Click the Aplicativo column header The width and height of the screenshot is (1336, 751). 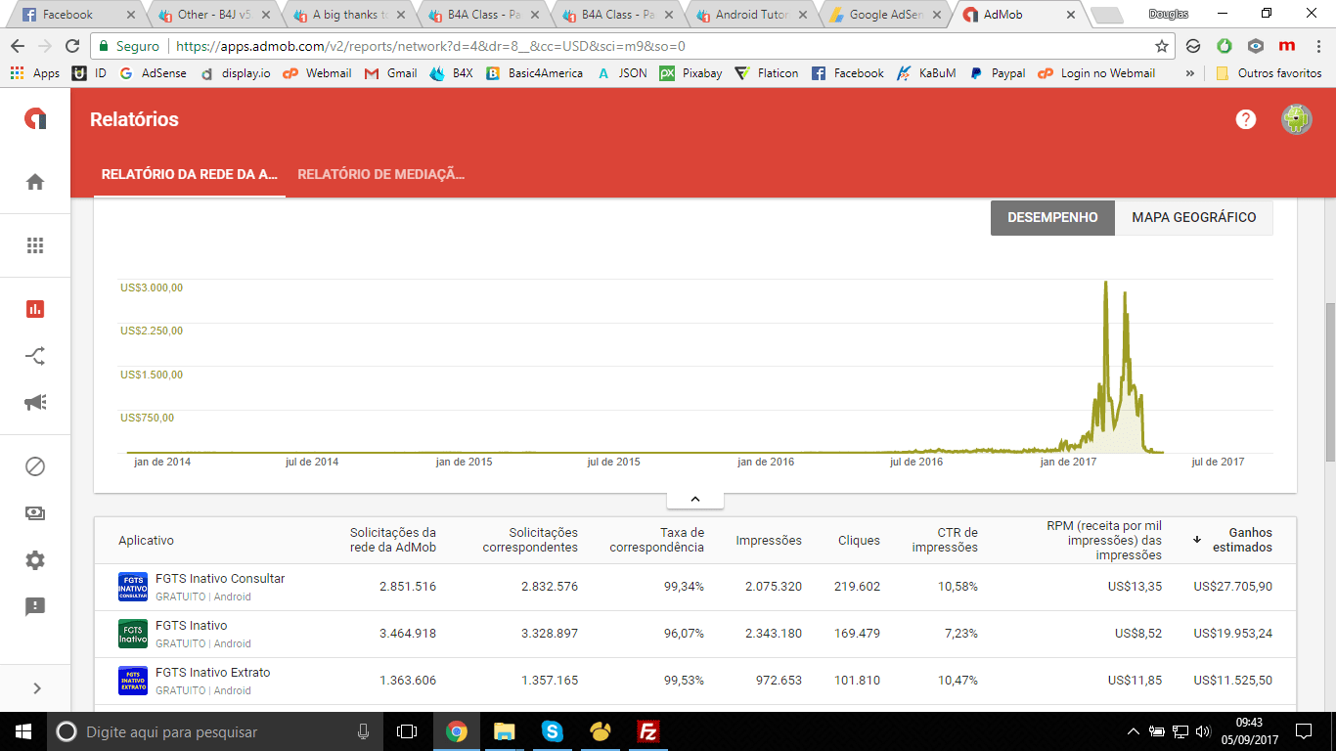pyautogui.click(x=146, y=540)
